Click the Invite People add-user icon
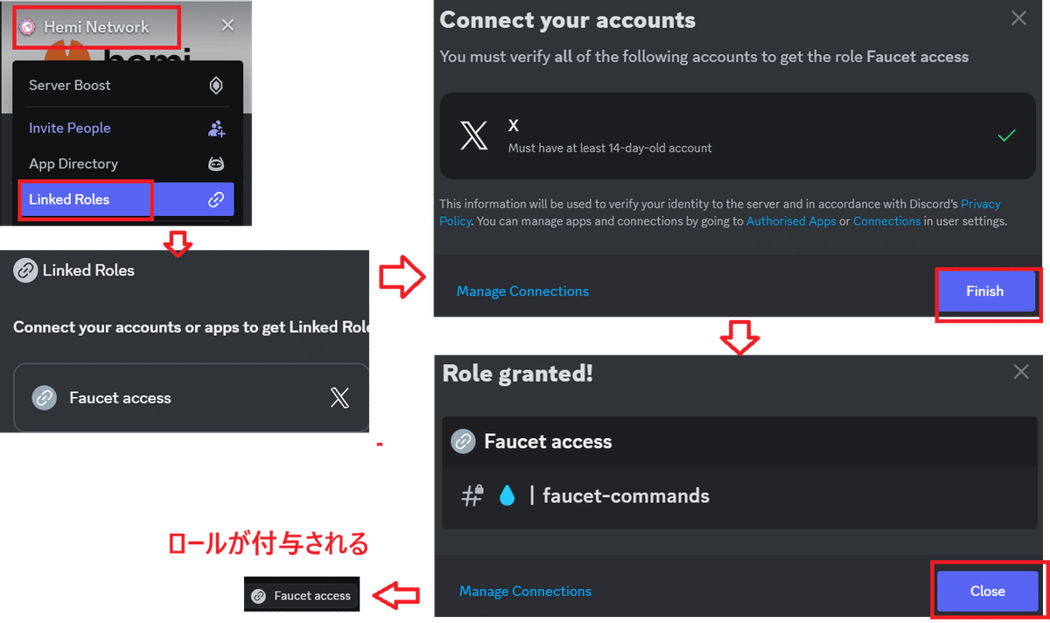The height and width of the screenshot is (623, 1050). click(216, 129)
